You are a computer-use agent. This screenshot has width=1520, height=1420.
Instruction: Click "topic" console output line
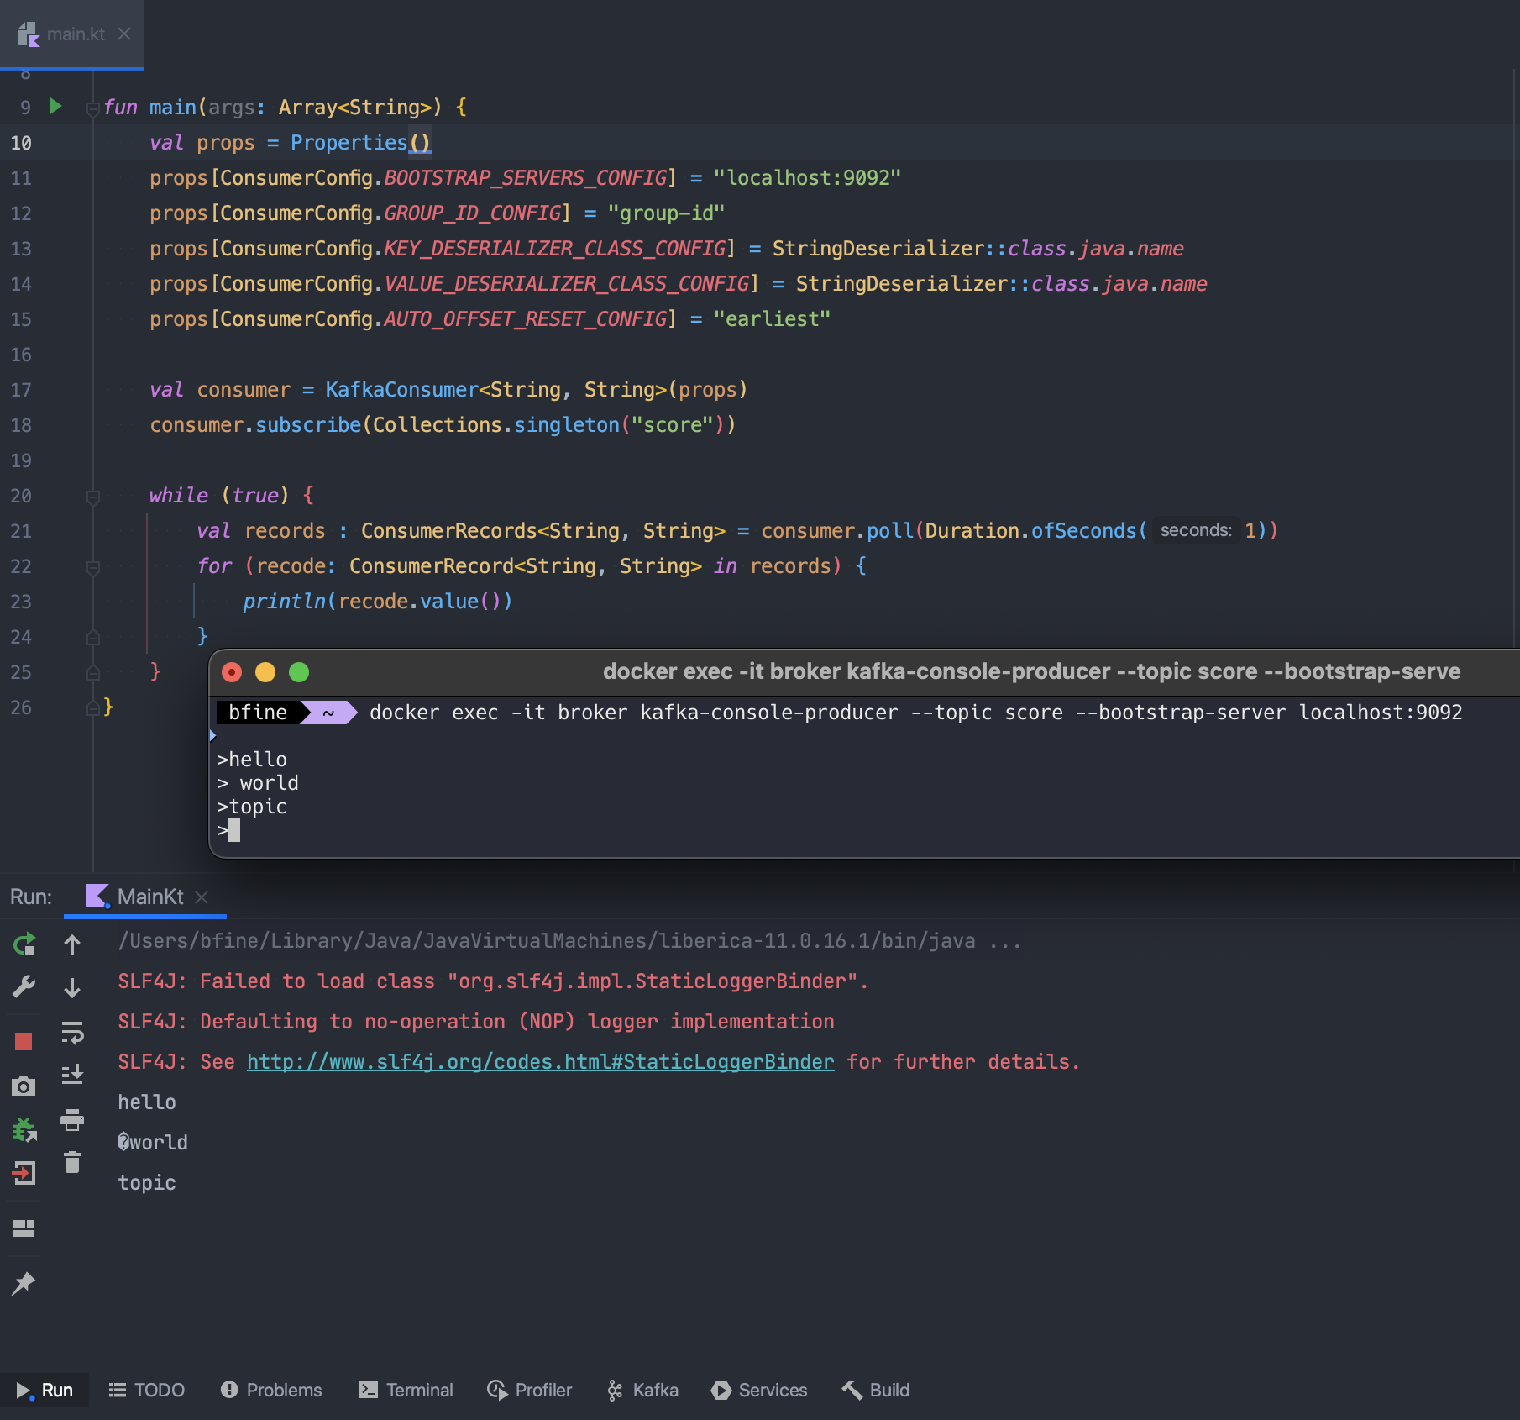pyautogui.click(x=147, y=1182)
